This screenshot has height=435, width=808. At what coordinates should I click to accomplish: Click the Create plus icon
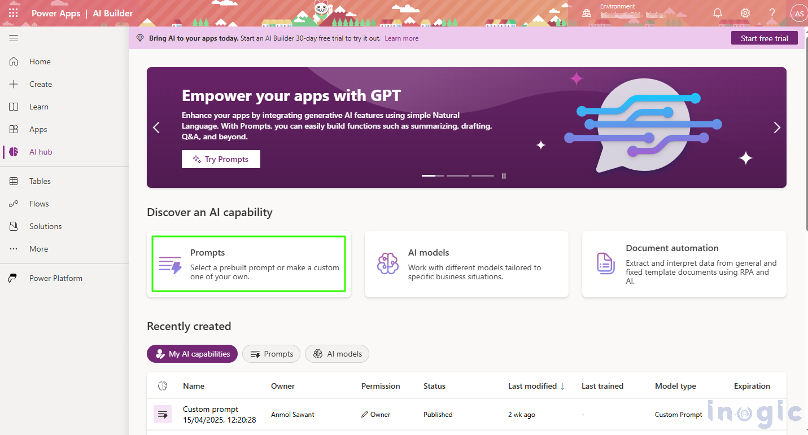coord(14,84)
